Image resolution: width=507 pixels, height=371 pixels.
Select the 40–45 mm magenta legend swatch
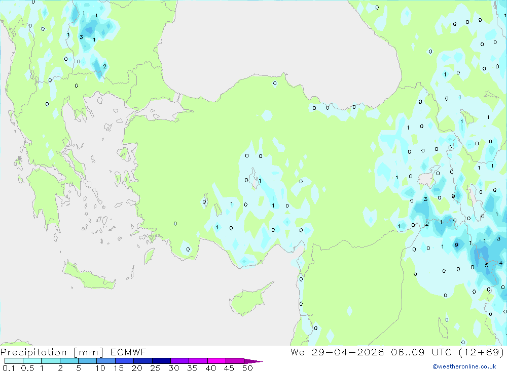point(216,361)
